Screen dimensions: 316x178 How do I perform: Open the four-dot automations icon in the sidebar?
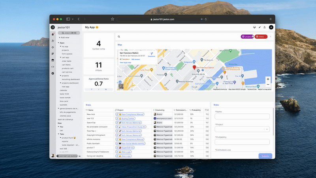click(53, 47)
